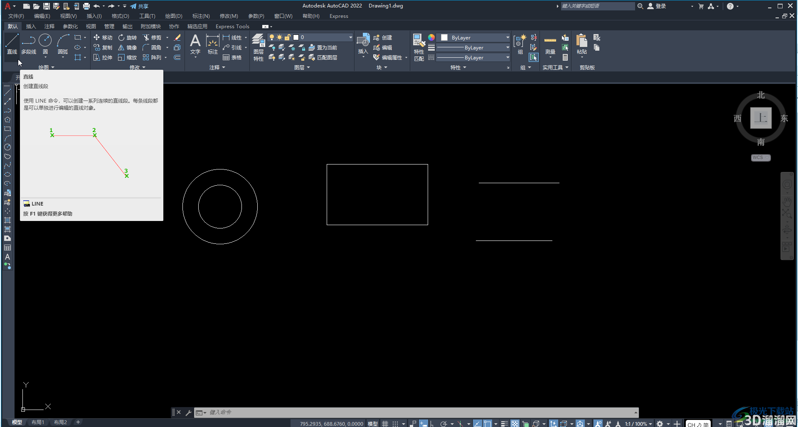Click the 登录 sign-in button

tap(657, 6)
